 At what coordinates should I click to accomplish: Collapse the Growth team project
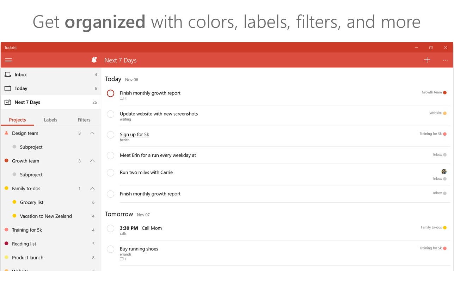click(x=92, y=161)
